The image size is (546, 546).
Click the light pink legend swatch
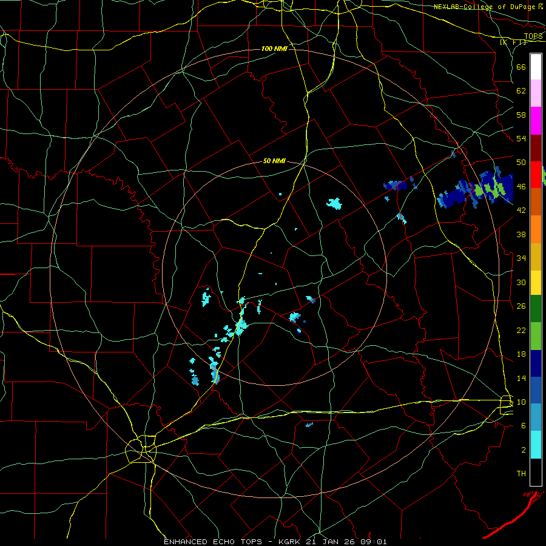click(536, 93)
